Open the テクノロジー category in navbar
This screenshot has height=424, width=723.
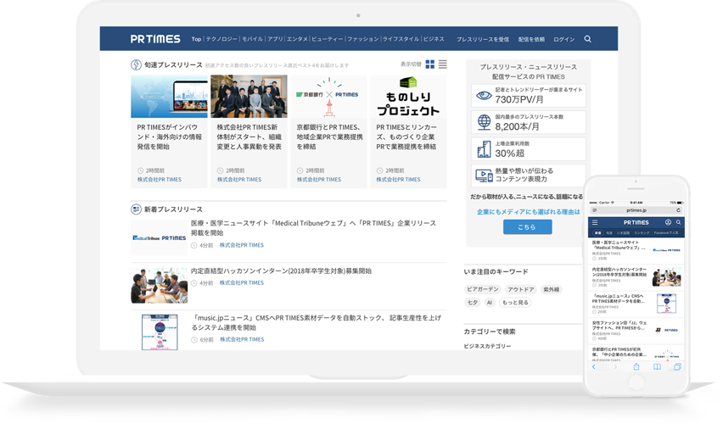(x=221, y=39)
